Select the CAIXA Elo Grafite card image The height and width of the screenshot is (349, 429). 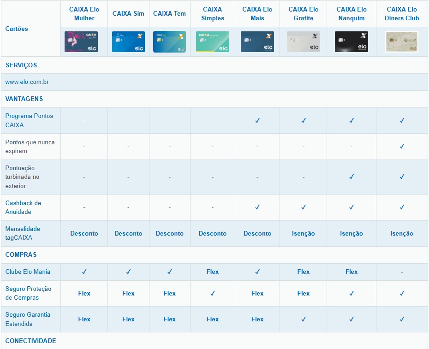[x=303, y=42]
